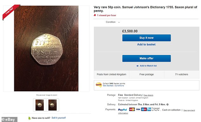Click the Buy it now button
Viewport: 201px width, 122px height.
[146, 38]
